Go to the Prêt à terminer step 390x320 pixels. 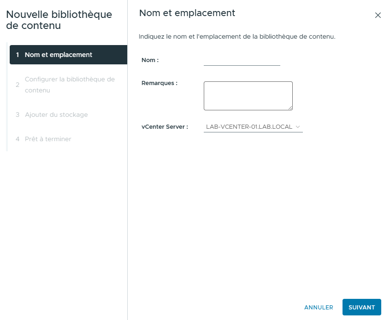click(x=48, y=139)
